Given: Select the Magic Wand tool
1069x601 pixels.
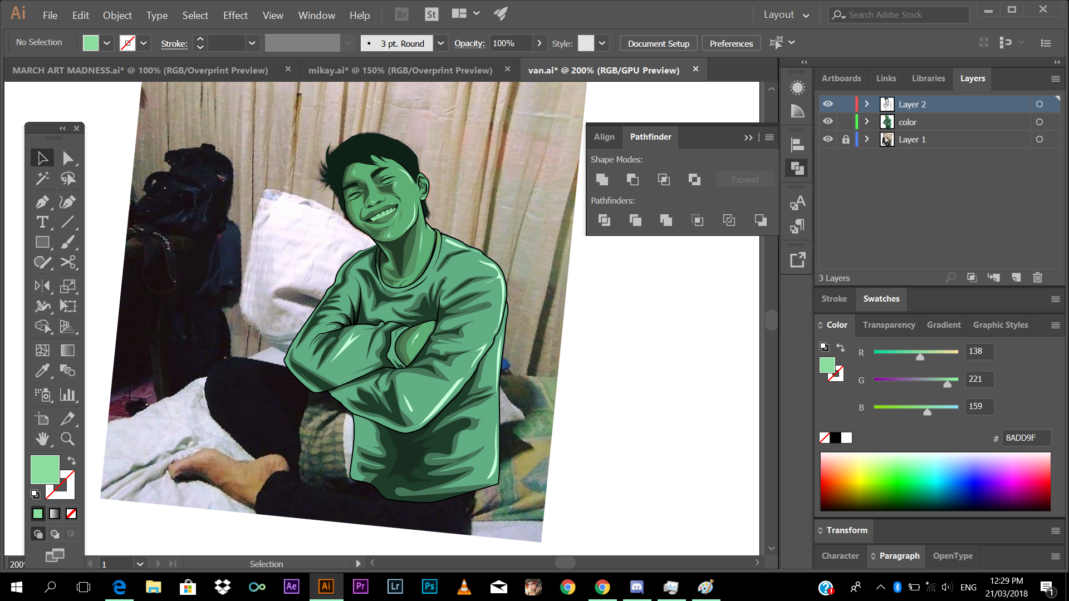Looking at the screenshot, I should 42,179.
